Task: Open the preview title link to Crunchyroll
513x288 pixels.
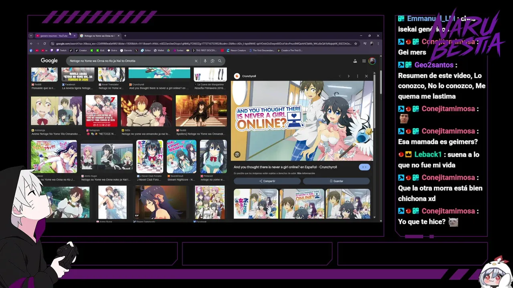Action: tap(285, 167)
